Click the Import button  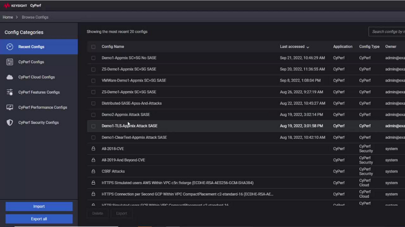coord(39,206)
